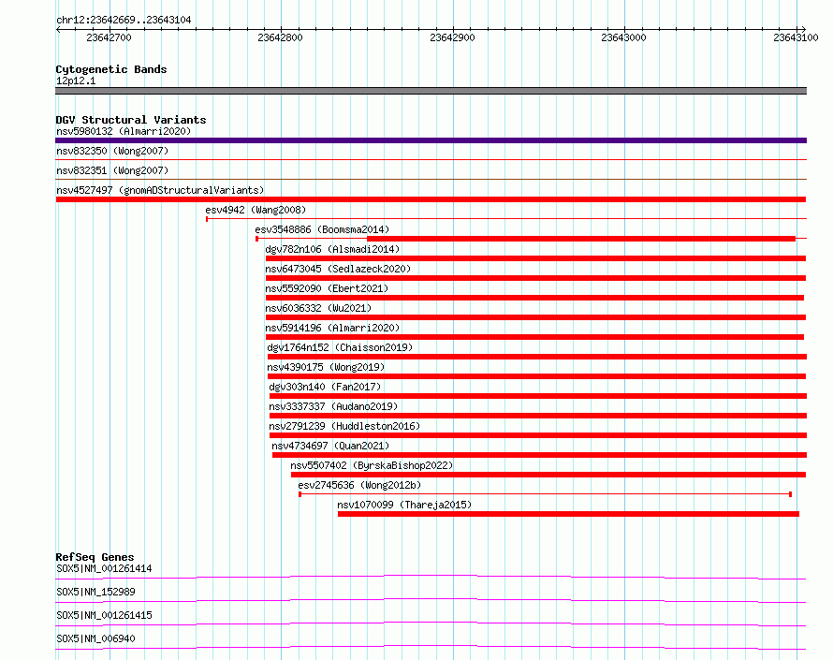Click the dgv782n106 (Alsmadi2014) label

332,249
